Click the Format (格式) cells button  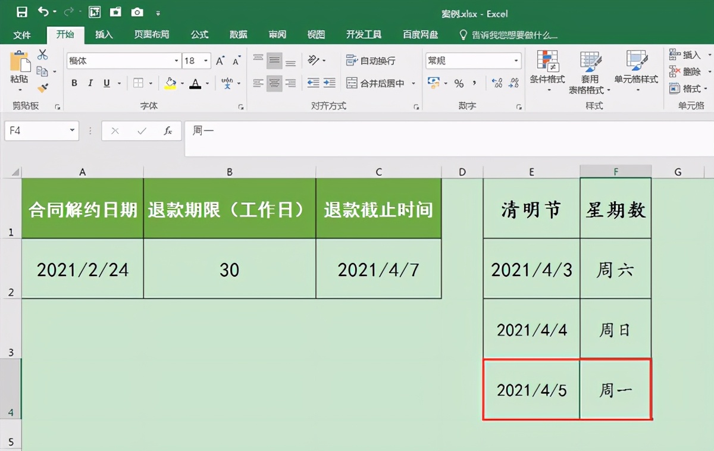pyautogui.click(x=685, y=89)
